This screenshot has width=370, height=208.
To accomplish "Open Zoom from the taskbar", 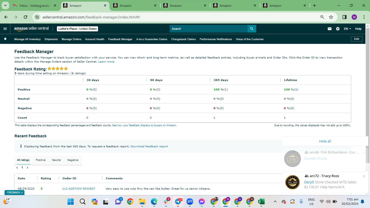I will tap(190, 201).
